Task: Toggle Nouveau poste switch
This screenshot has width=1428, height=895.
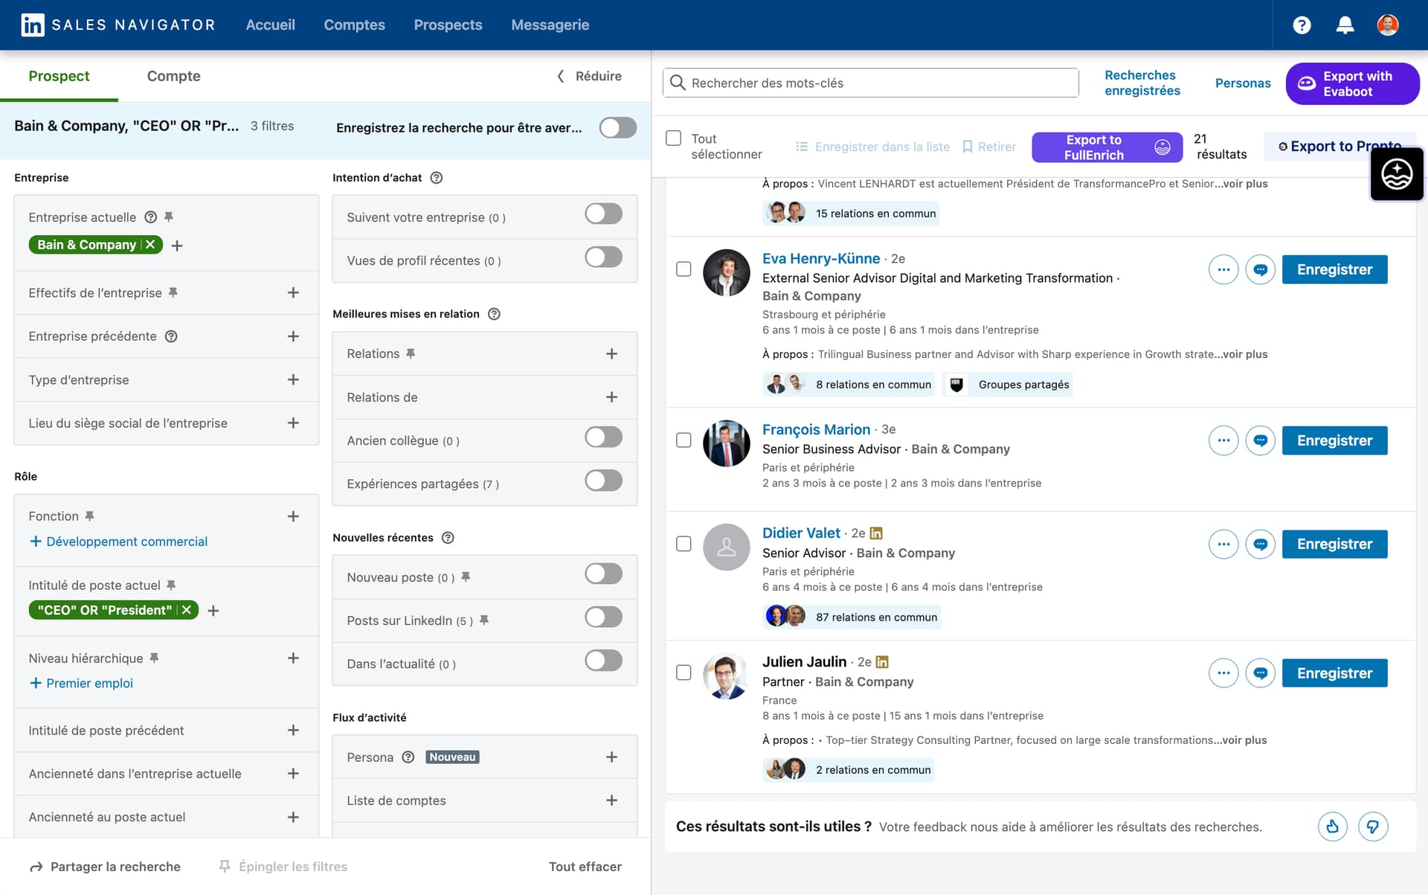Action: click(x=603, y=574)
